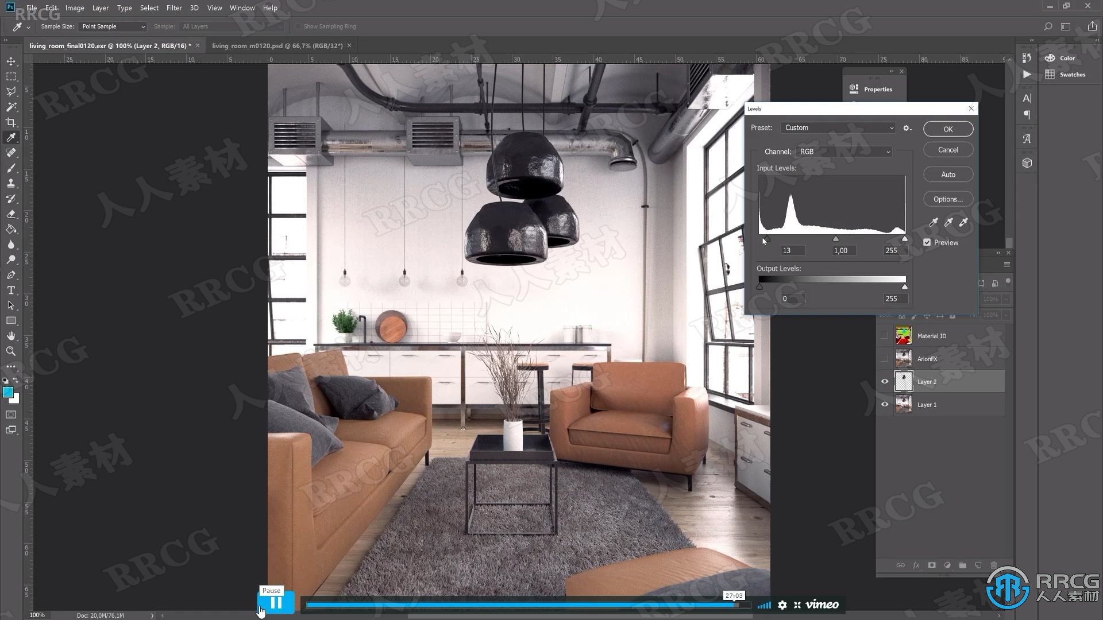Click the Auto button in Levels
The height and width of the screenshot is (620, 1103).
(x=948, y=174)
